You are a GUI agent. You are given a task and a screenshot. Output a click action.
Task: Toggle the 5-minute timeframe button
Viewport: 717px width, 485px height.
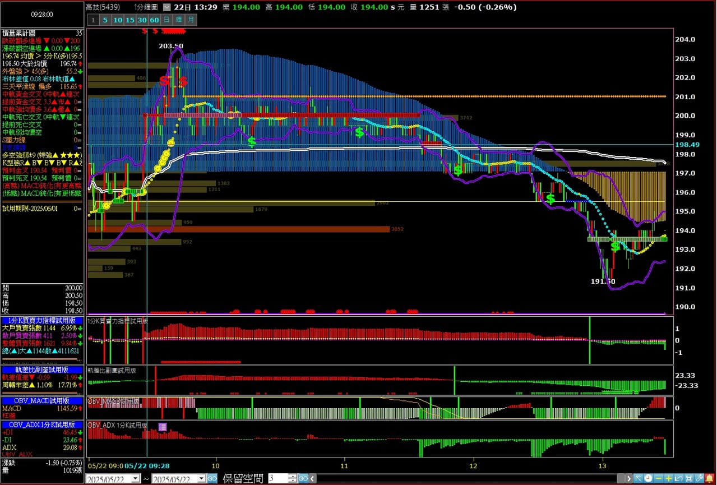[x=105, y=20]
